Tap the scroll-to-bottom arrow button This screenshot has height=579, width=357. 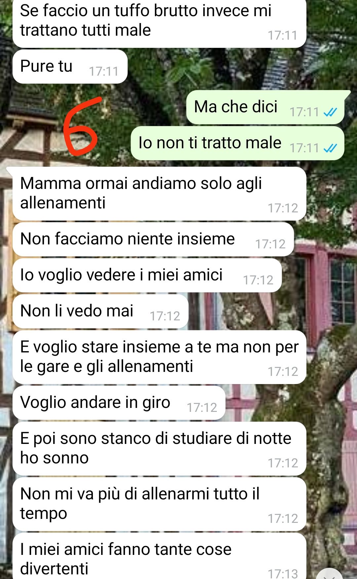(x=329, y=574)
